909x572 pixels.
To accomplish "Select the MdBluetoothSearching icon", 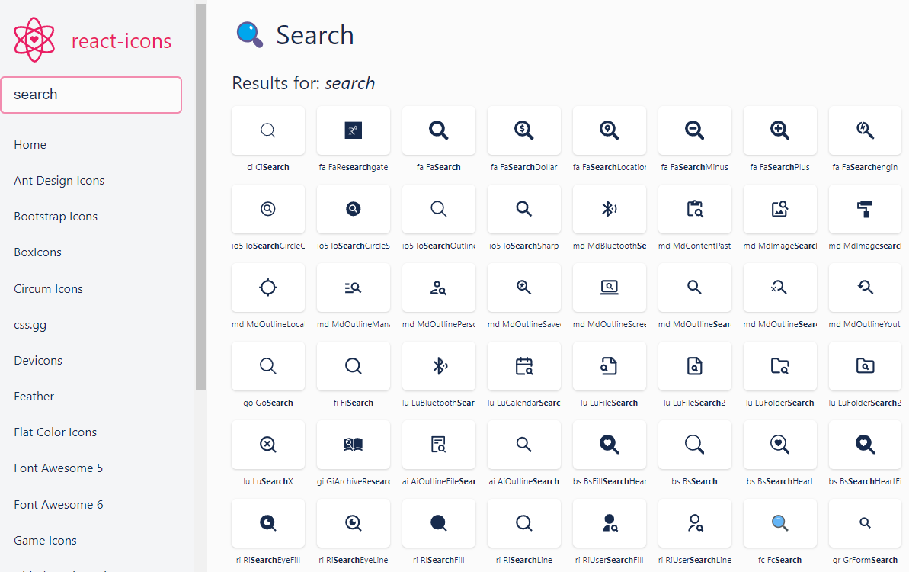I will [609, 208].
